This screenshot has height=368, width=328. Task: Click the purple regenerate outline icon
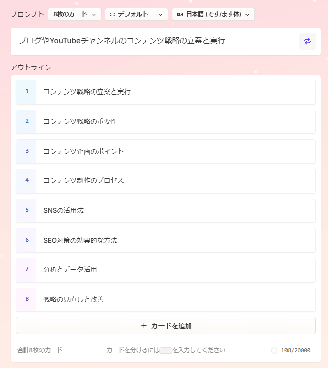pos(307,41)
